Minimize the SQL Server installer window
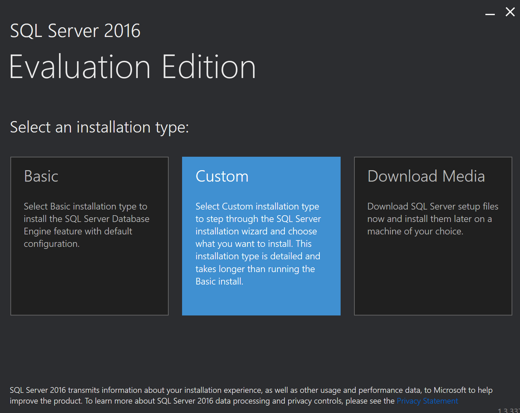Image resolution: width=520 pixels, height=413 pixels. click(x=490, y=14)
